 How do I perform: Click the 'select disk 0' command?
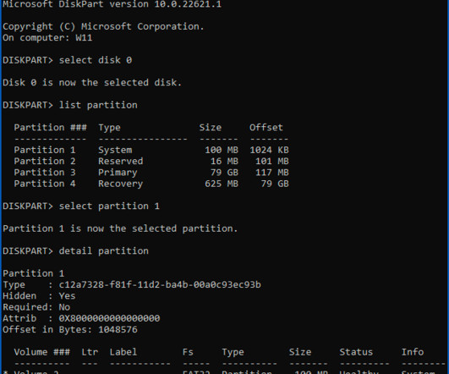(96, 60)
